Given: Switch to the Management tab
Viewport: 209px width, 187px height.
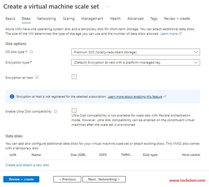Looking at the screenshot, I should pos(92,19).
